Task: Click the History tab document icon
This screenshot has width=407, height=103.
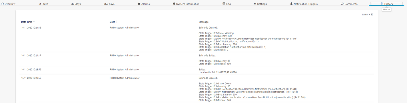Action: pos(382,4)
